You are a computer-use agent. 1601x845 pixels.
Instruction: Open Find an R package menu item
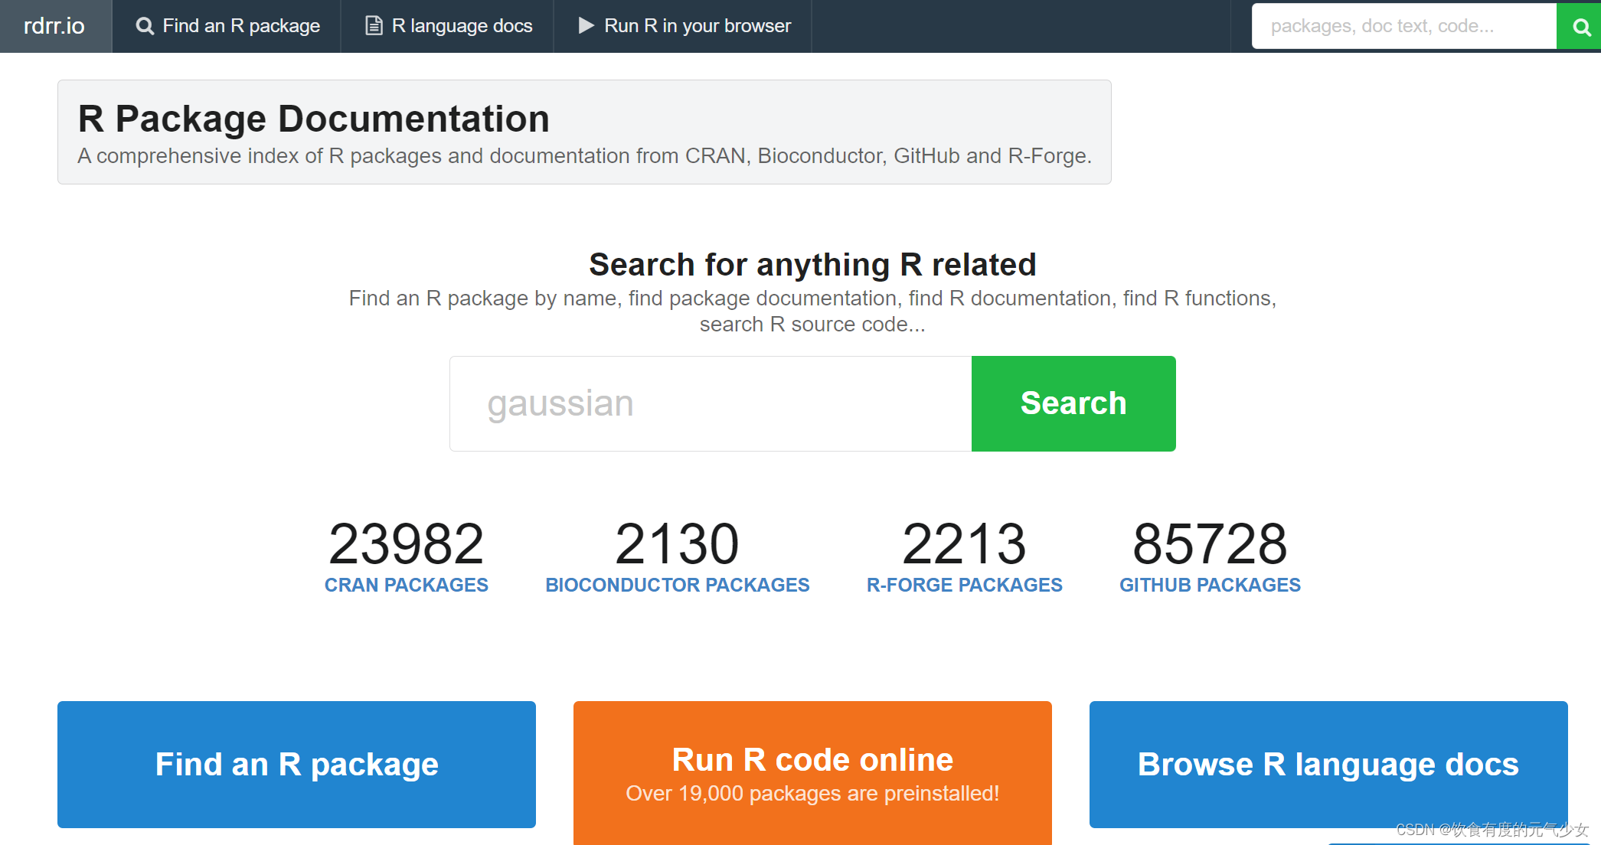pos(240,26)
